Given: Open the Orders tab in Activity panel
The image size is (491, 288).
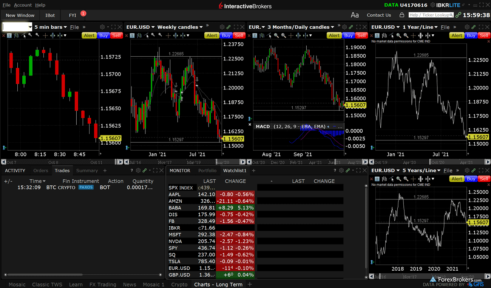Looking at the screenshot, I should (41, 171).
